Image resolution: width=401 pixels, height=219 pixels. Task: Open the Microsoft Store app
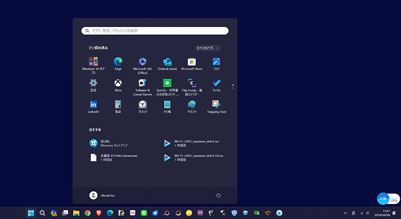click(x=191, y=62)
